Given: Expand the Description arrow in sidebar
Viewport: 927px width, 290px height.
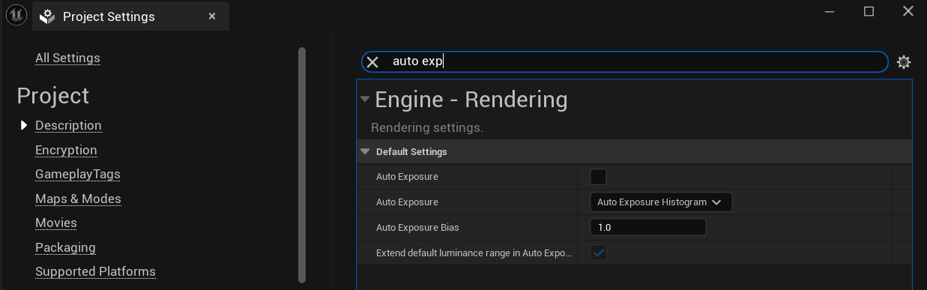Looking at the screenshot, I should 24,125.
